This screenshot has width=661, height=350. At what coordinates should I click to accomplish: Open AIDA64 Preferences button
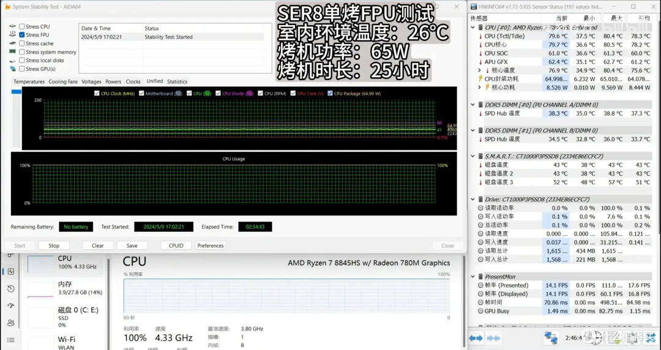pyautogui.click(x=211, y=245)
